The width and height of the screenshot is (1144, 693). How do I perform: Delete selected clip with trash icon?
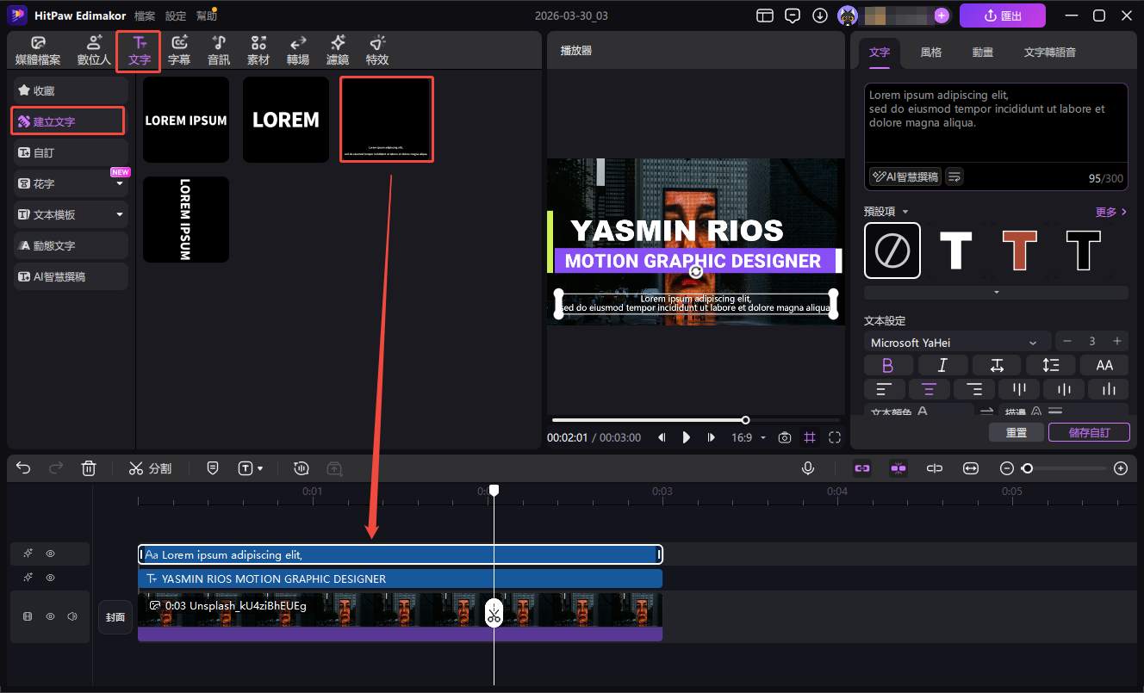point(89,468)
